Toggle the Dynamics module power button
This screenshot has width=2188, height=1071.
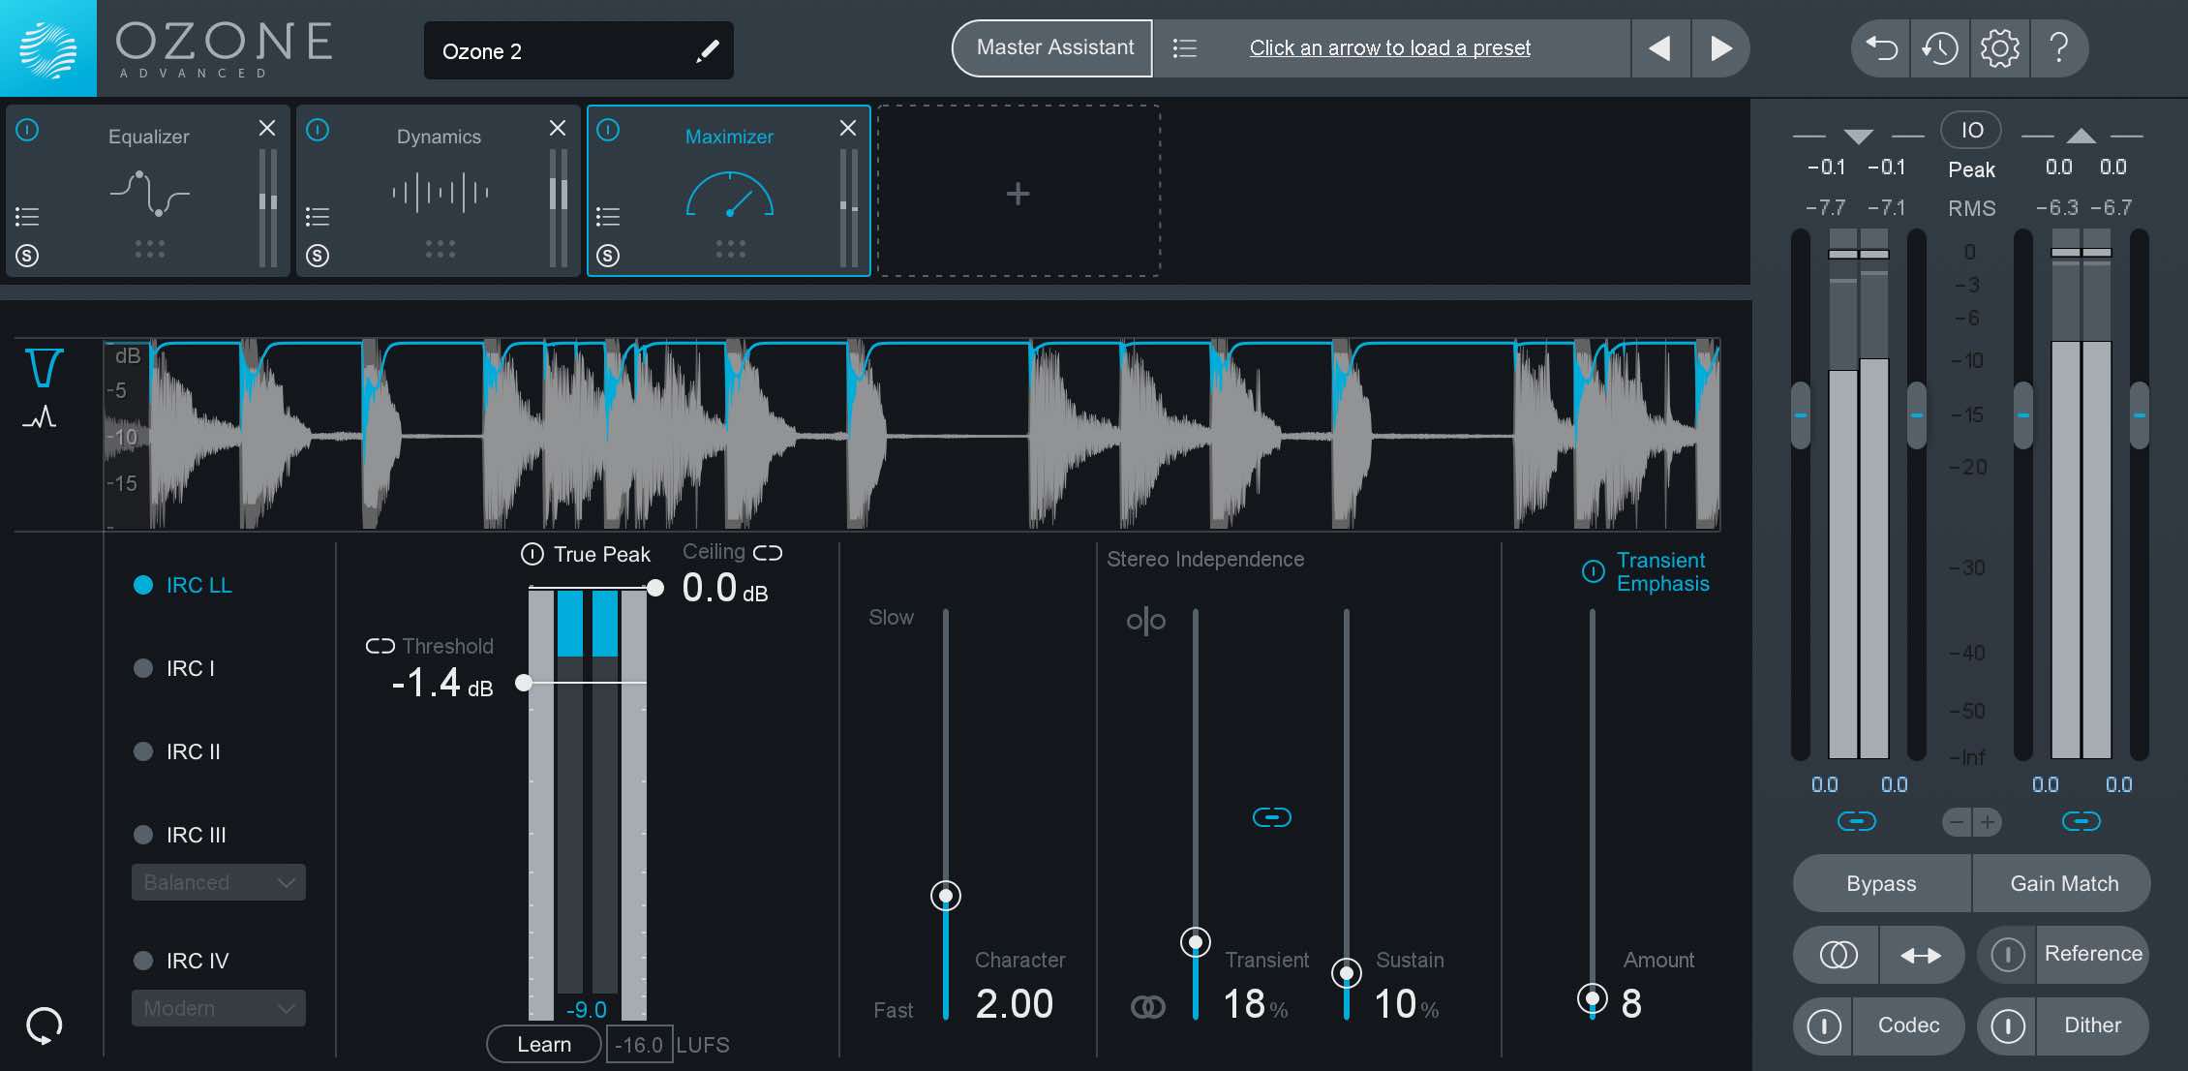point(319,129)
